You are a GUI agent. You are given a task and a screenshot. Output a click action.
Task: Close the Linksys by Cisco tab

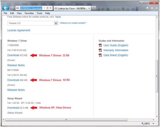click(89, 8)
